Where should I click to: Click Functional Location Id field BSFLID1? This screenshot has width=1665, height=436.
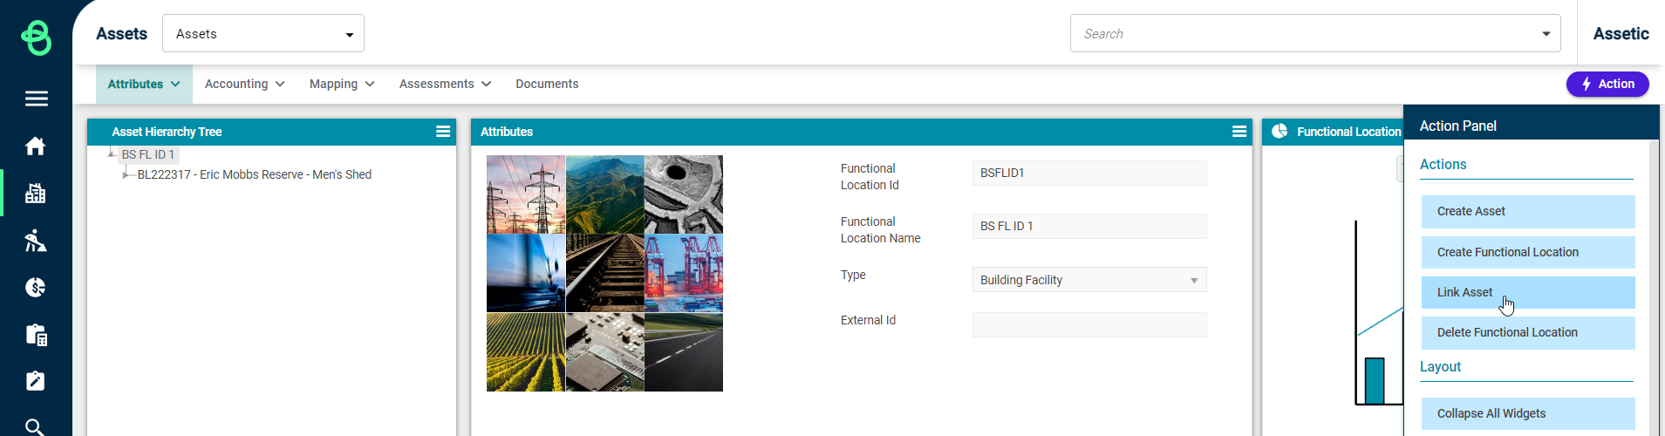(1089, 173)
